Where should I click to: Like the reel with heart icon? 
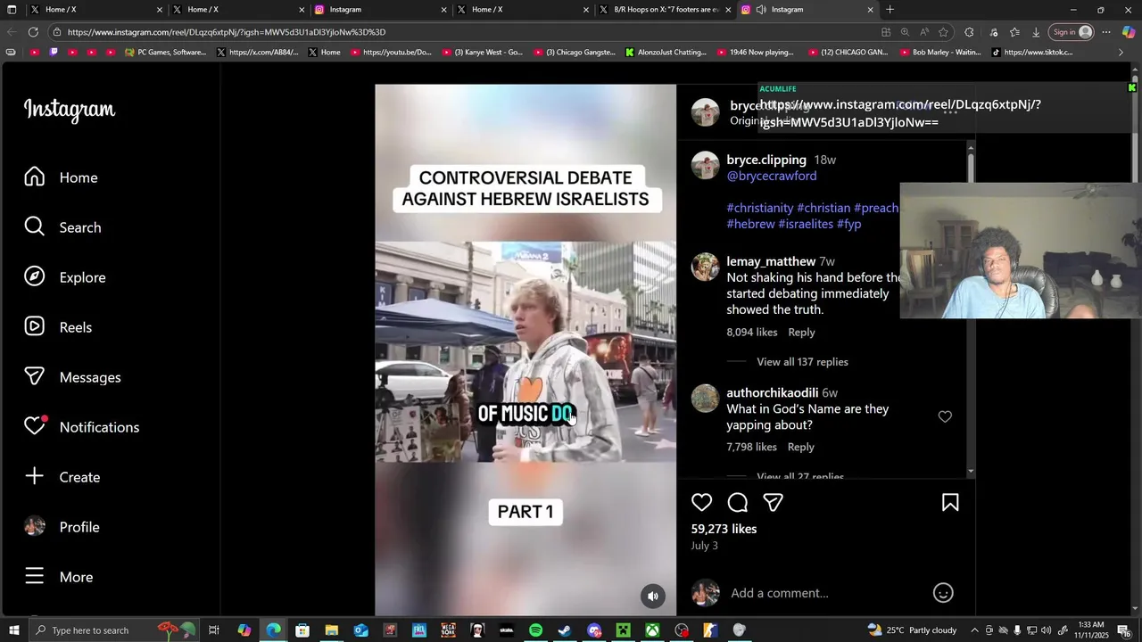click(702, 503)
